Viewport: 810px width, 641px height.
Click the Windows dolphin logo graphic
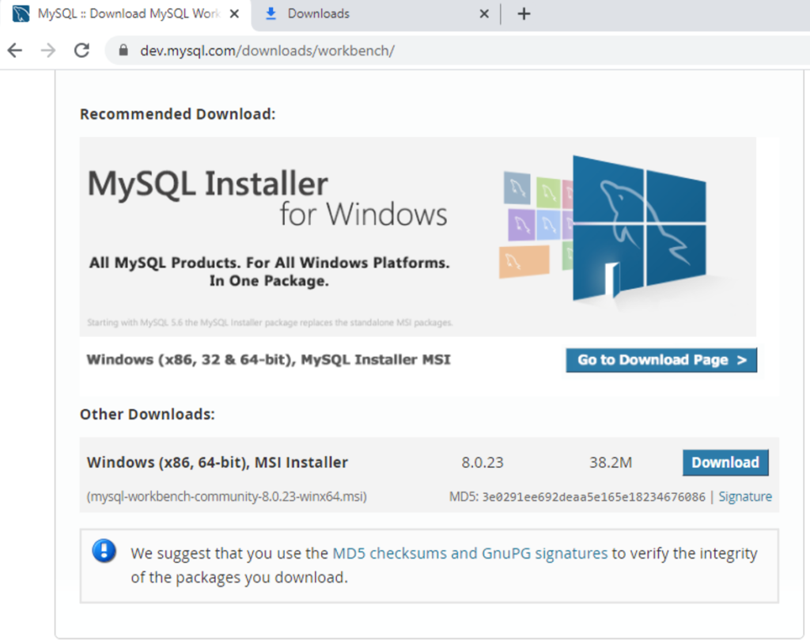(639, 228)
